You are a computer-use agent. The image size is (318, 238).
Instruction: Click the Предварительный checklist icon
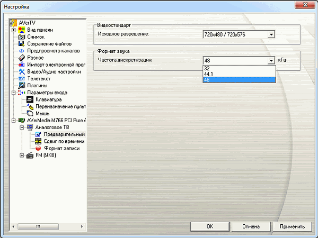tap(38, 134)
